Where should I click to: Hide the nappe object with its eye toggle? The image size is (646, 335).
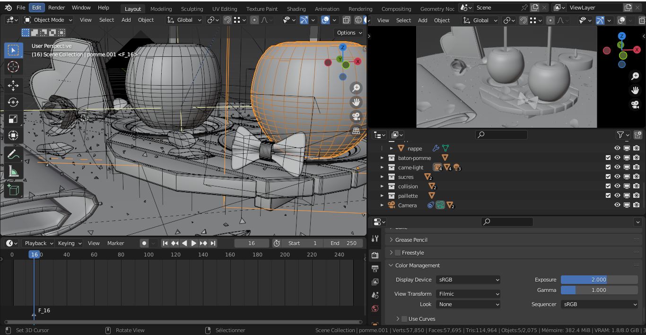[617, 148]
